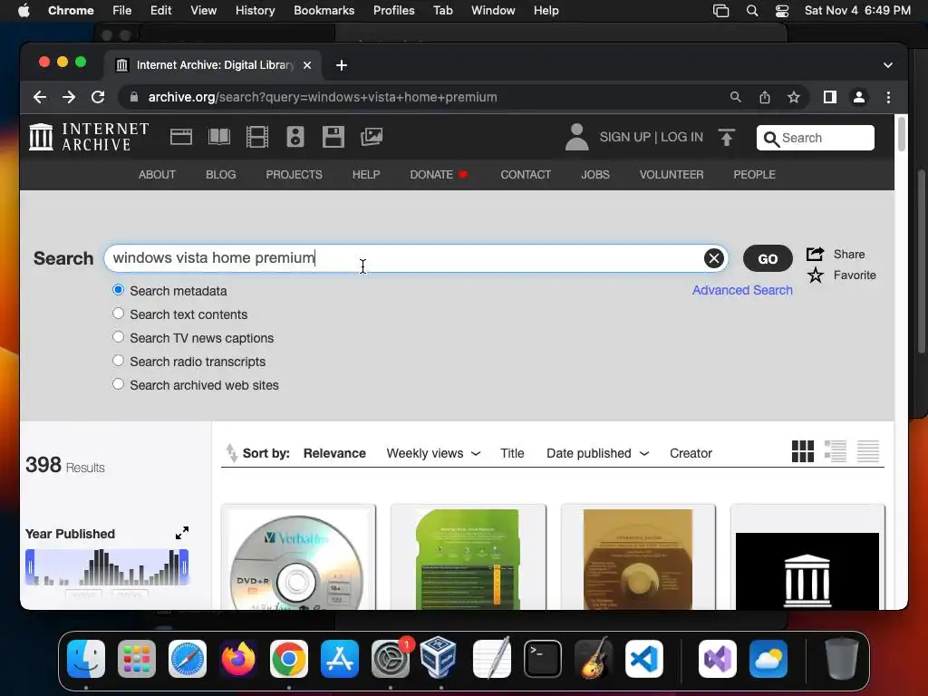The image size is (928, 696).
Task: Select the Internet Archive browser tab
Action: [214, 65]
